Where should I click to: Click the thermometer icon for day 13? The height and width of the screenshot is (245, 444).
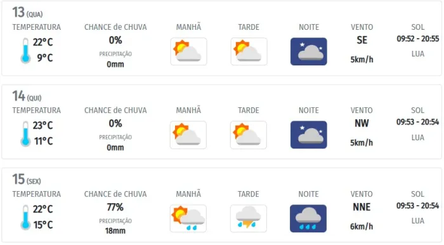click(25, 51)
